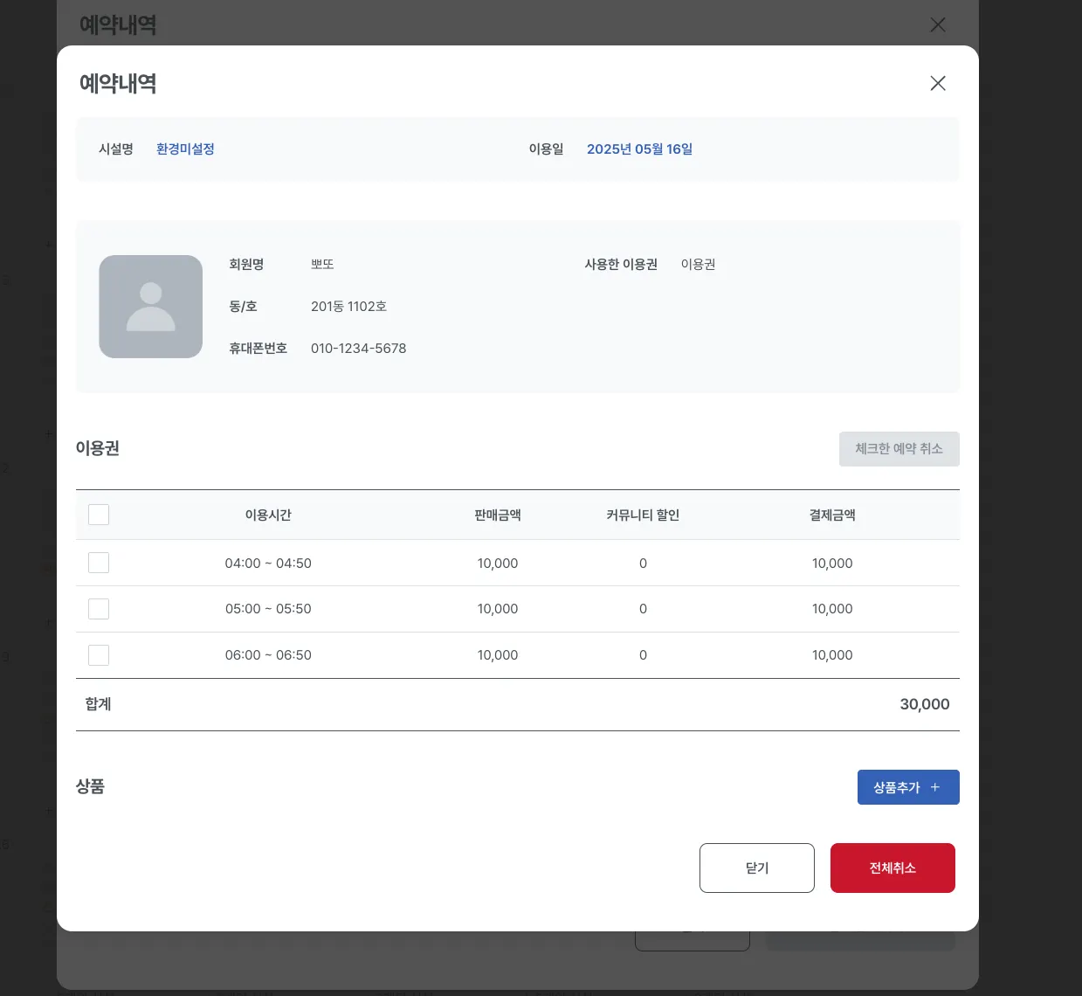Viewport: 1082px width, 996px height.
Task: Close the background 예약내역 window with X
Action: [938, 24]
